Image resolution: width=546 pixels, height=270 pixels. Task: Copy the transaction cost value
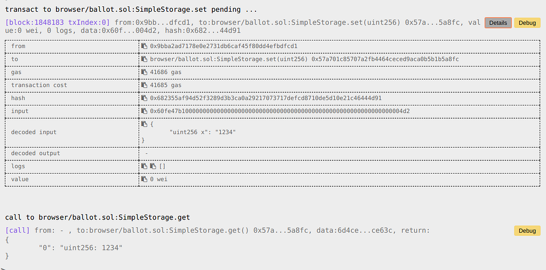click(144, 85)
